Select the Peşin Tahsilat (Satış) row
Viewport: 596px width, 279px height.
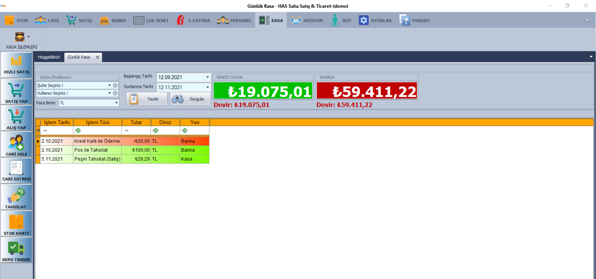[97, 159]
